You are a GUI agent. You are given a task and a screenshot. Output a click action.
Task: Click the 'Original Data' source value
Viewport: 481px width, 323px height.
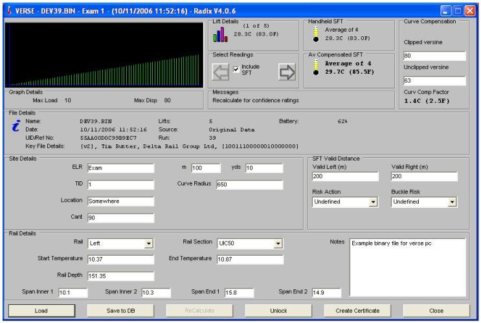click(232, 129)
